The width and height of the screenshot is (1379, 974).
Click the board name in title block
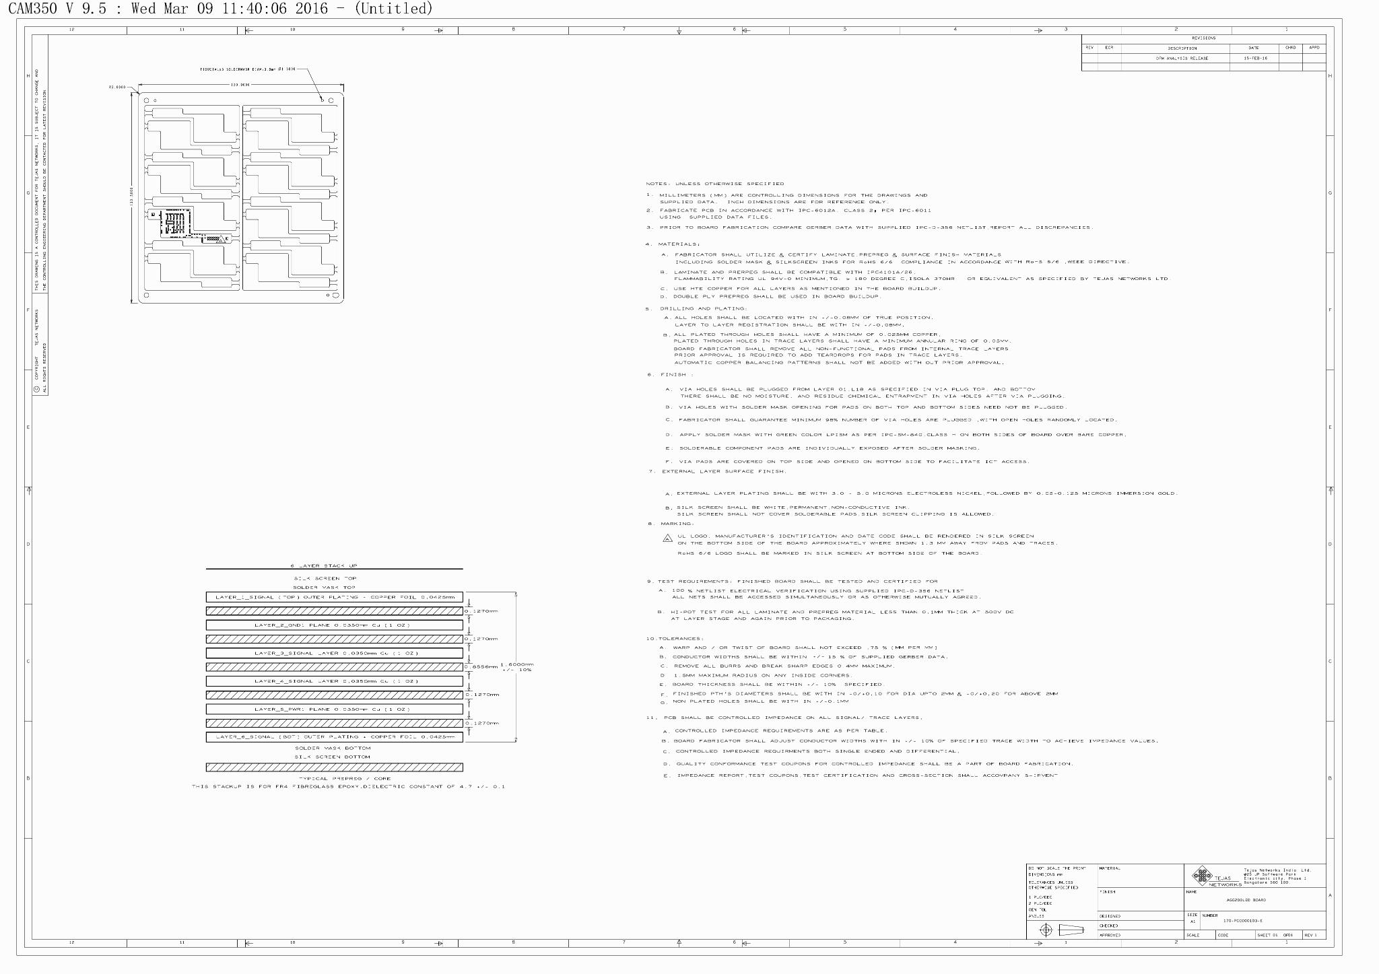point(1246,900)
